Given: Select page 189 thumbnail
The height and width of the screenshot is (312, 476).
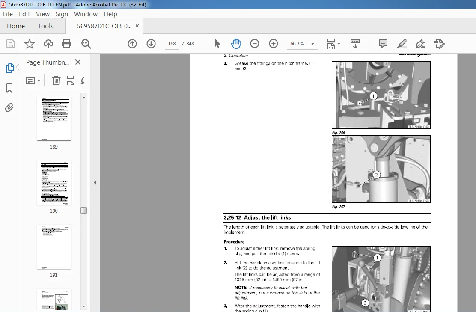Looking at the screenshot, I should [54, 119].
